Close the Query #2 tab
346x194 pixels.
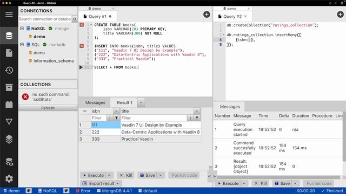pos(245,17)
